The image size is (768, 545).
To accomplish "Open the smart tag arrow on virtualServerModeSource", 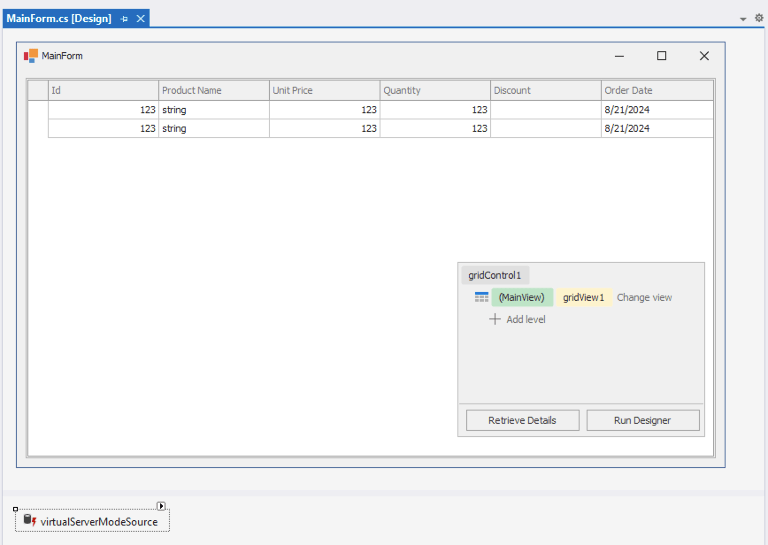I will tap(161, 506).
